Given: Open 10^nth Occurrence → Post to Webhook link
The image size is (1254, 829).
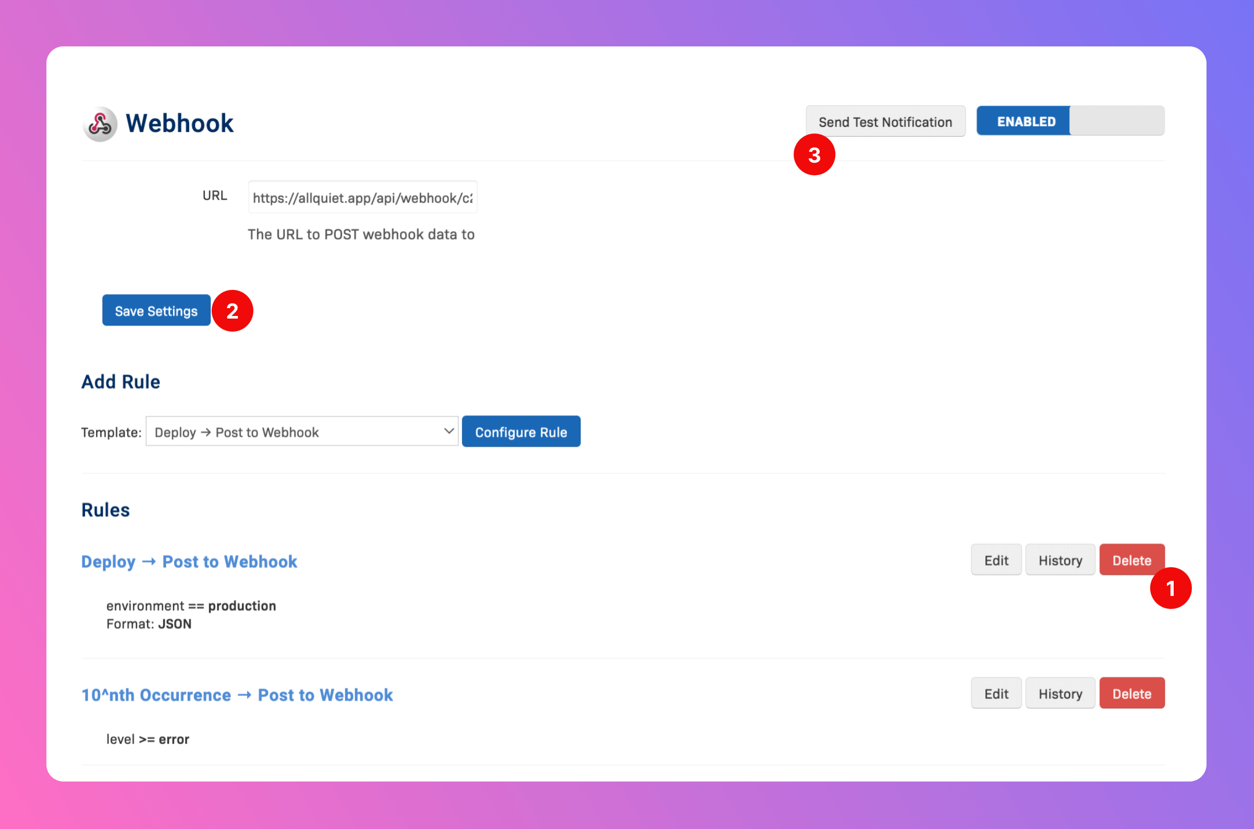Looking at the screenshot, I should 237,694.
